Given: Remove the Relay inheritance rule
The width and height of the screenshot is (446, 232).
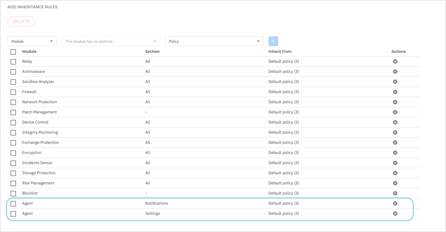Looking at the screenshot, I should [x=395, y=61].
